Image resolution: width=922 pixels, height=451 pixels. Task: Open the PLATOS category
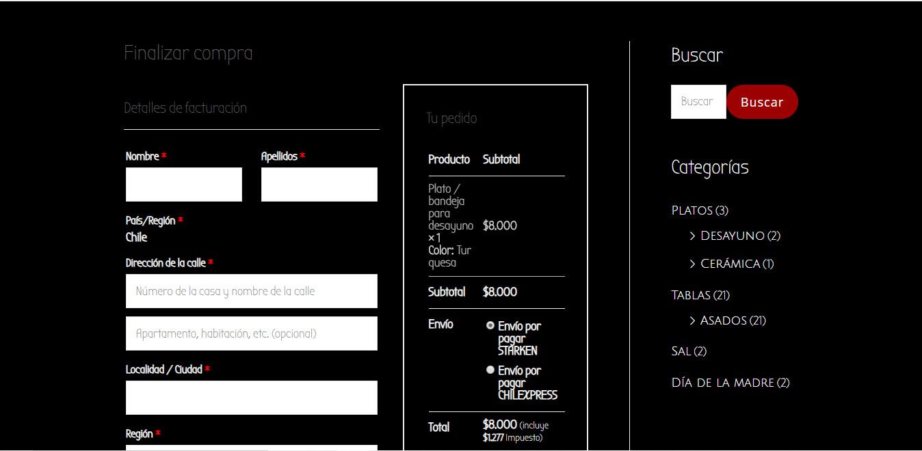tap(692, 210)
